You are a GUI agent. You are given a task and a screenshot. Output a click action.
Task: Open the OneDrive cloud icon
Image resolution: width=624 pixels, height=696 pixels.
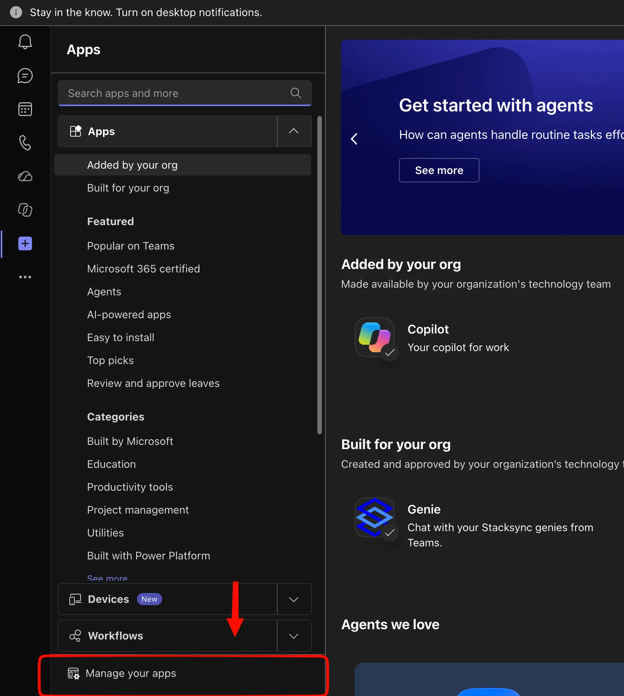pyautogui.click(x=25, y=176)
